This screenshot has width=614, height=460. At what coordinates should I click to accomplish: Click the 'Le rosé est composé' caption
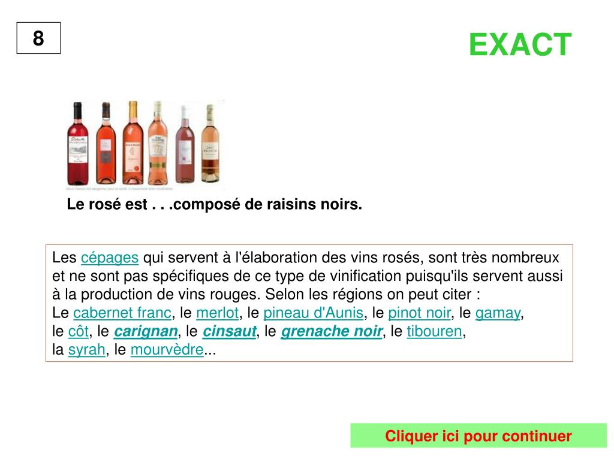click(214, 204)
